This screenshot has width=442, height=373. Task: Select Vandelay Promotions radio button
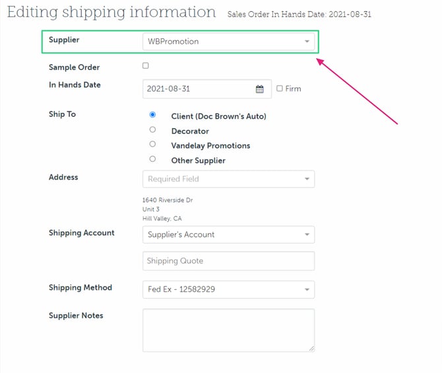(x=152, y=144)
